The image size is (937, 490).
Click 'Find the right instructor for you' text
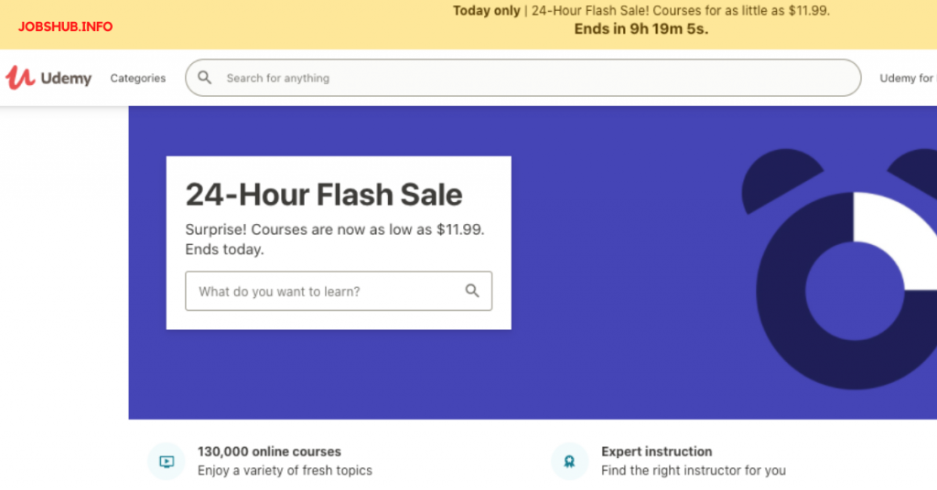693,471
